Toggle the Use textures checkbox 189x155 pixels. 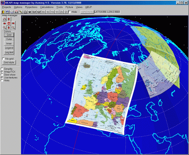[x=2, y=77]
